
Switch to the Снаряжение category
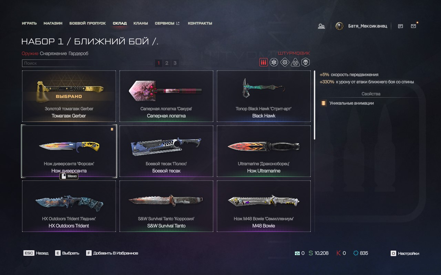tap(53, 54)
